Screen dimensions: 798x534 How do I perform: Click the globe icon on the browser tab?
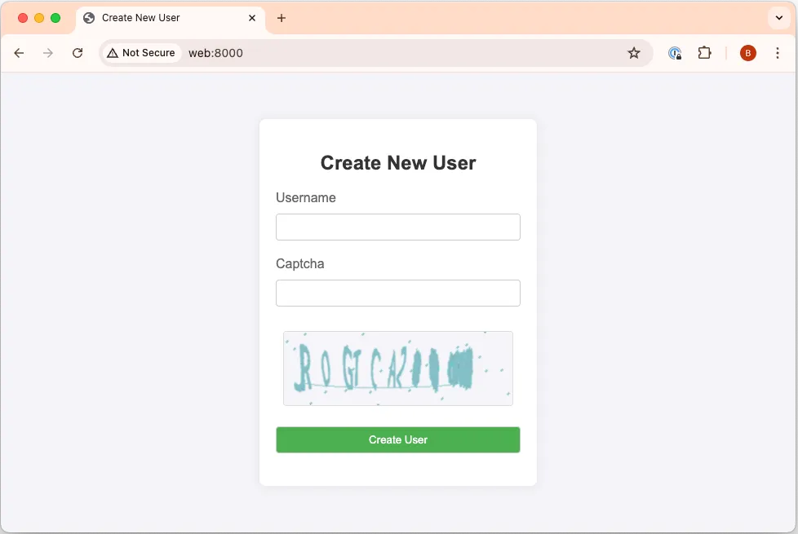pos(89,17)
